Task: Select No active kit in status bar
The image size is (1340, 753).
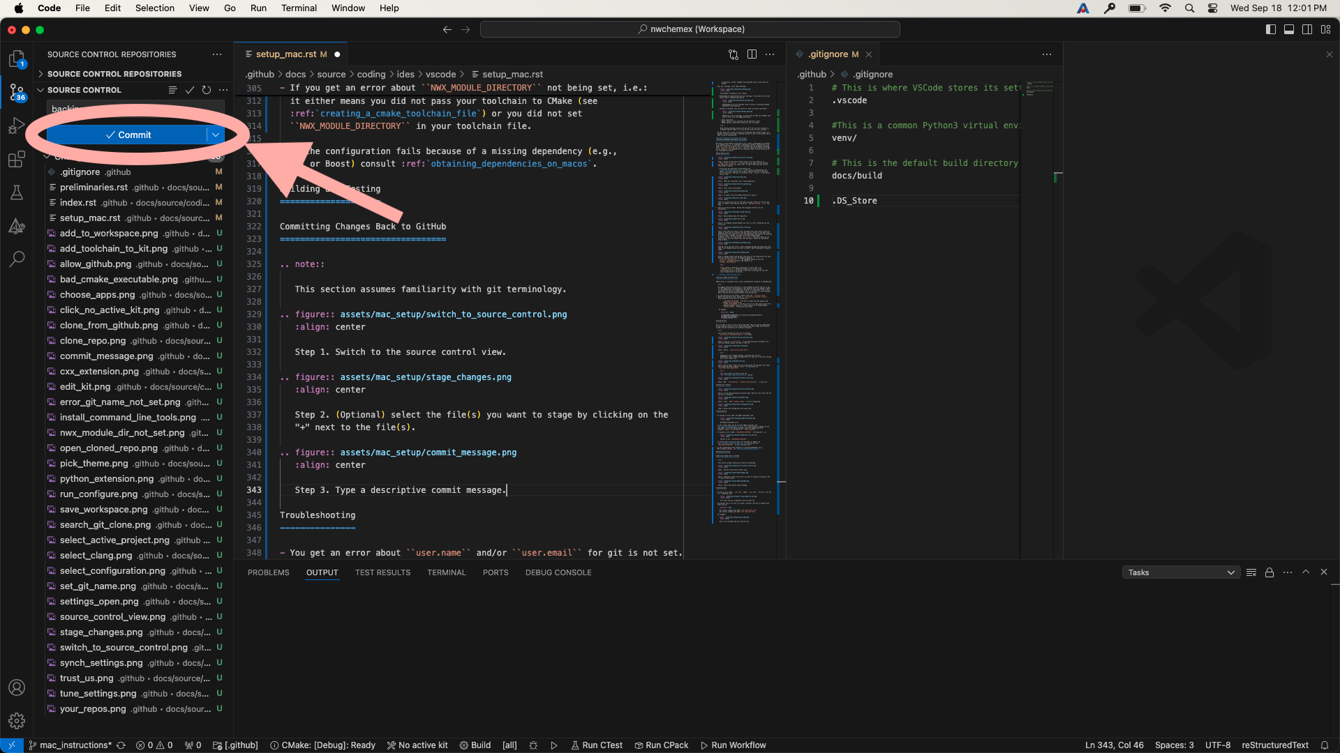Action: click(417, 745)
